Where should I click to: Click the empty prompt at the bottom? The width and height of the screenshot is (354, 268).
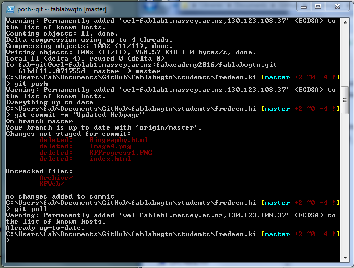[8, 240]
